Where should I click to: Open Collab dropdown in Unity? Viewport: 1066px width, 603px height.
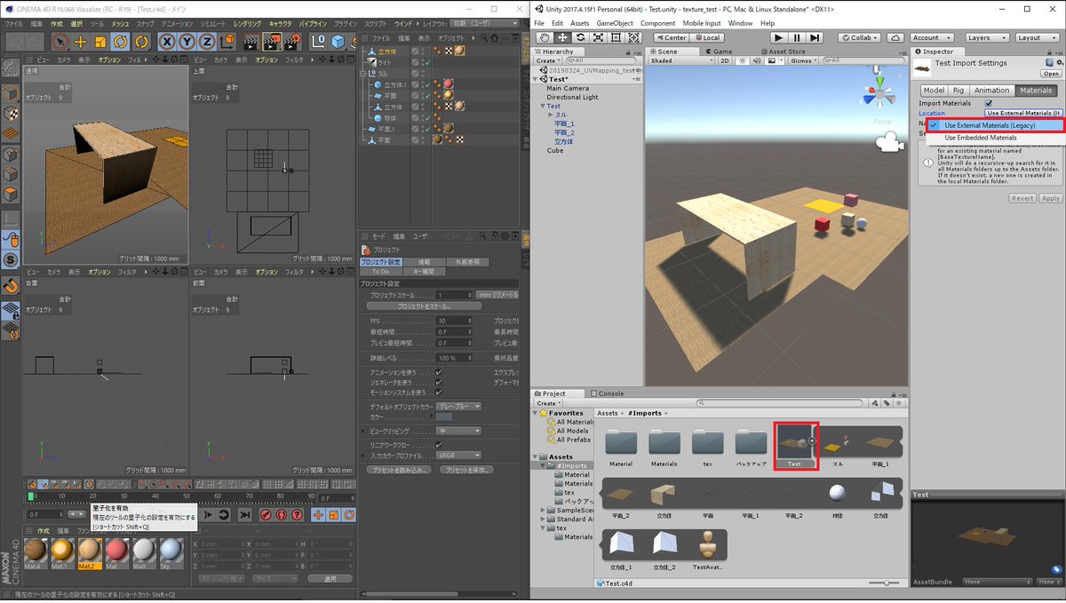[859, 37]
